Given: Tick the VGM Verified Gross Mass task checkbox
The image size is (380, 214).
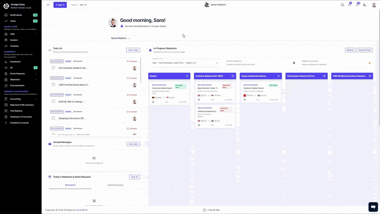Looking at the screenshot, I should pos(54,85).
